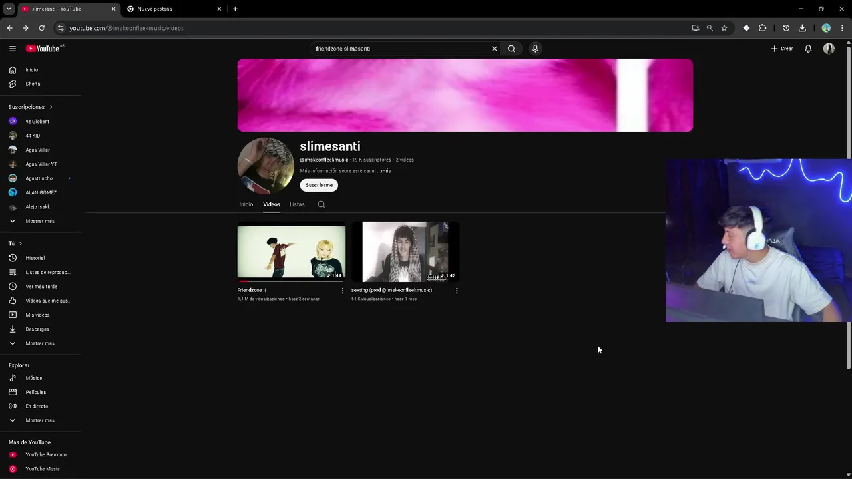Screen dimensions: 852x479
Task: Reload the page in Chrome
Action: 41,28
